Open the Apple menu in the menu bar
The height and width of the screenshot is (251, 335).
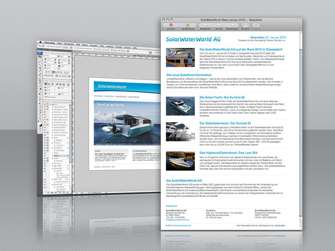tap(40, 42)
